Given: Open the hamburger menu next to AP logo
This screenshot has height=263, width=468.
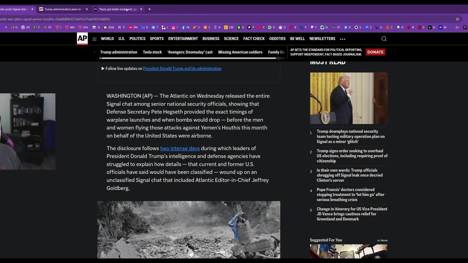Looking at the screenshot, I should point(94,39).
